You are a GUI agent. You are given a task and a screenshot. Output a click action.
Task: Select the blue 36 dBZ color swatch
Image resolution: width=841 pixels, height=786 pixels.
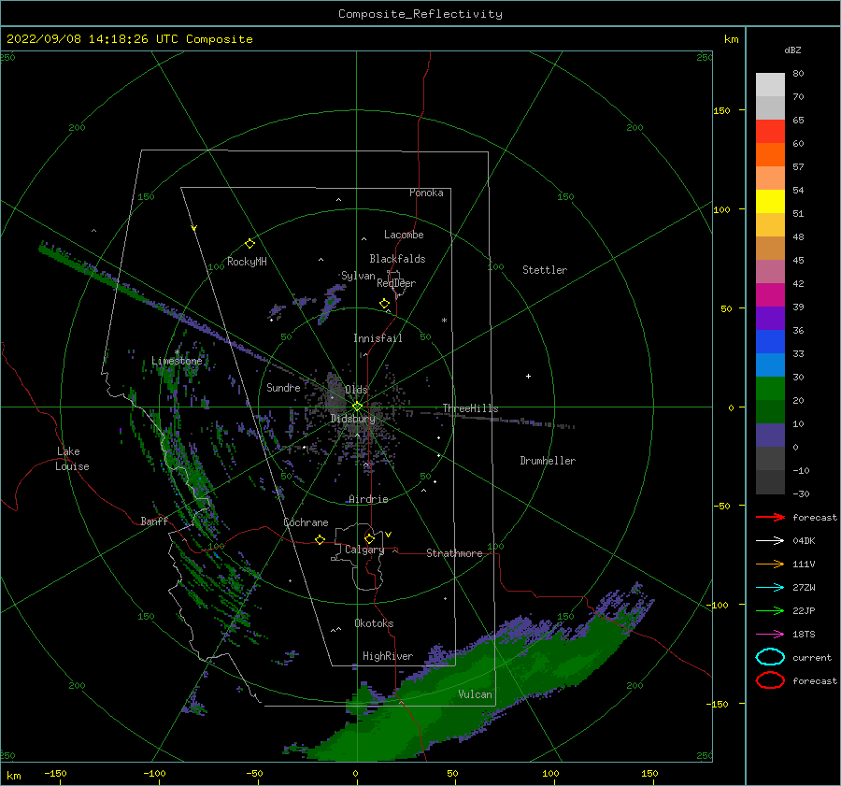click(770, 341)
